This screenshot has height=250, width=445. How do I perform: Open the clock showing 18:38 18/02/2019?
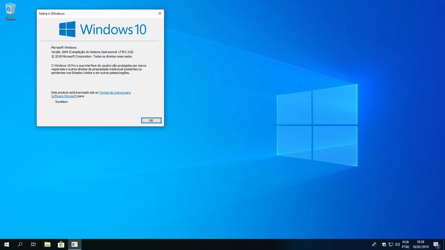[x=421, y=244]
